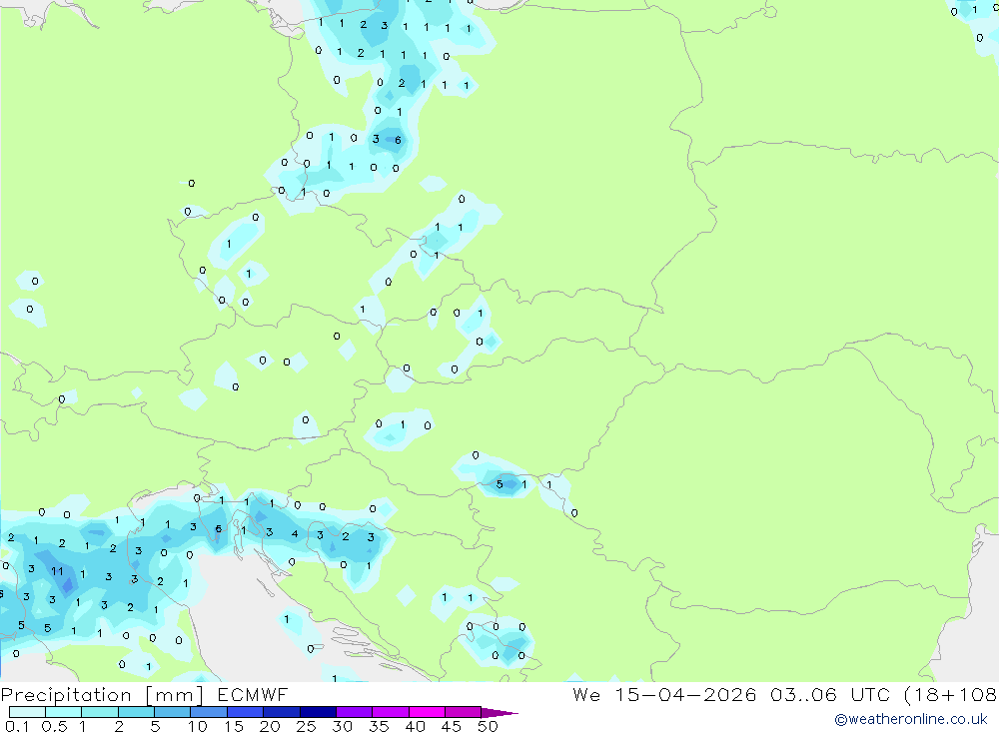Click the '25' legend scale label
Image resolution: width=999 pixels, height=732 pixels.
click(x=306, y=726)
